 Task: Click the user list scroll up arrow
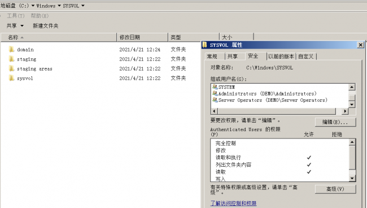click(x=352, y=87)
